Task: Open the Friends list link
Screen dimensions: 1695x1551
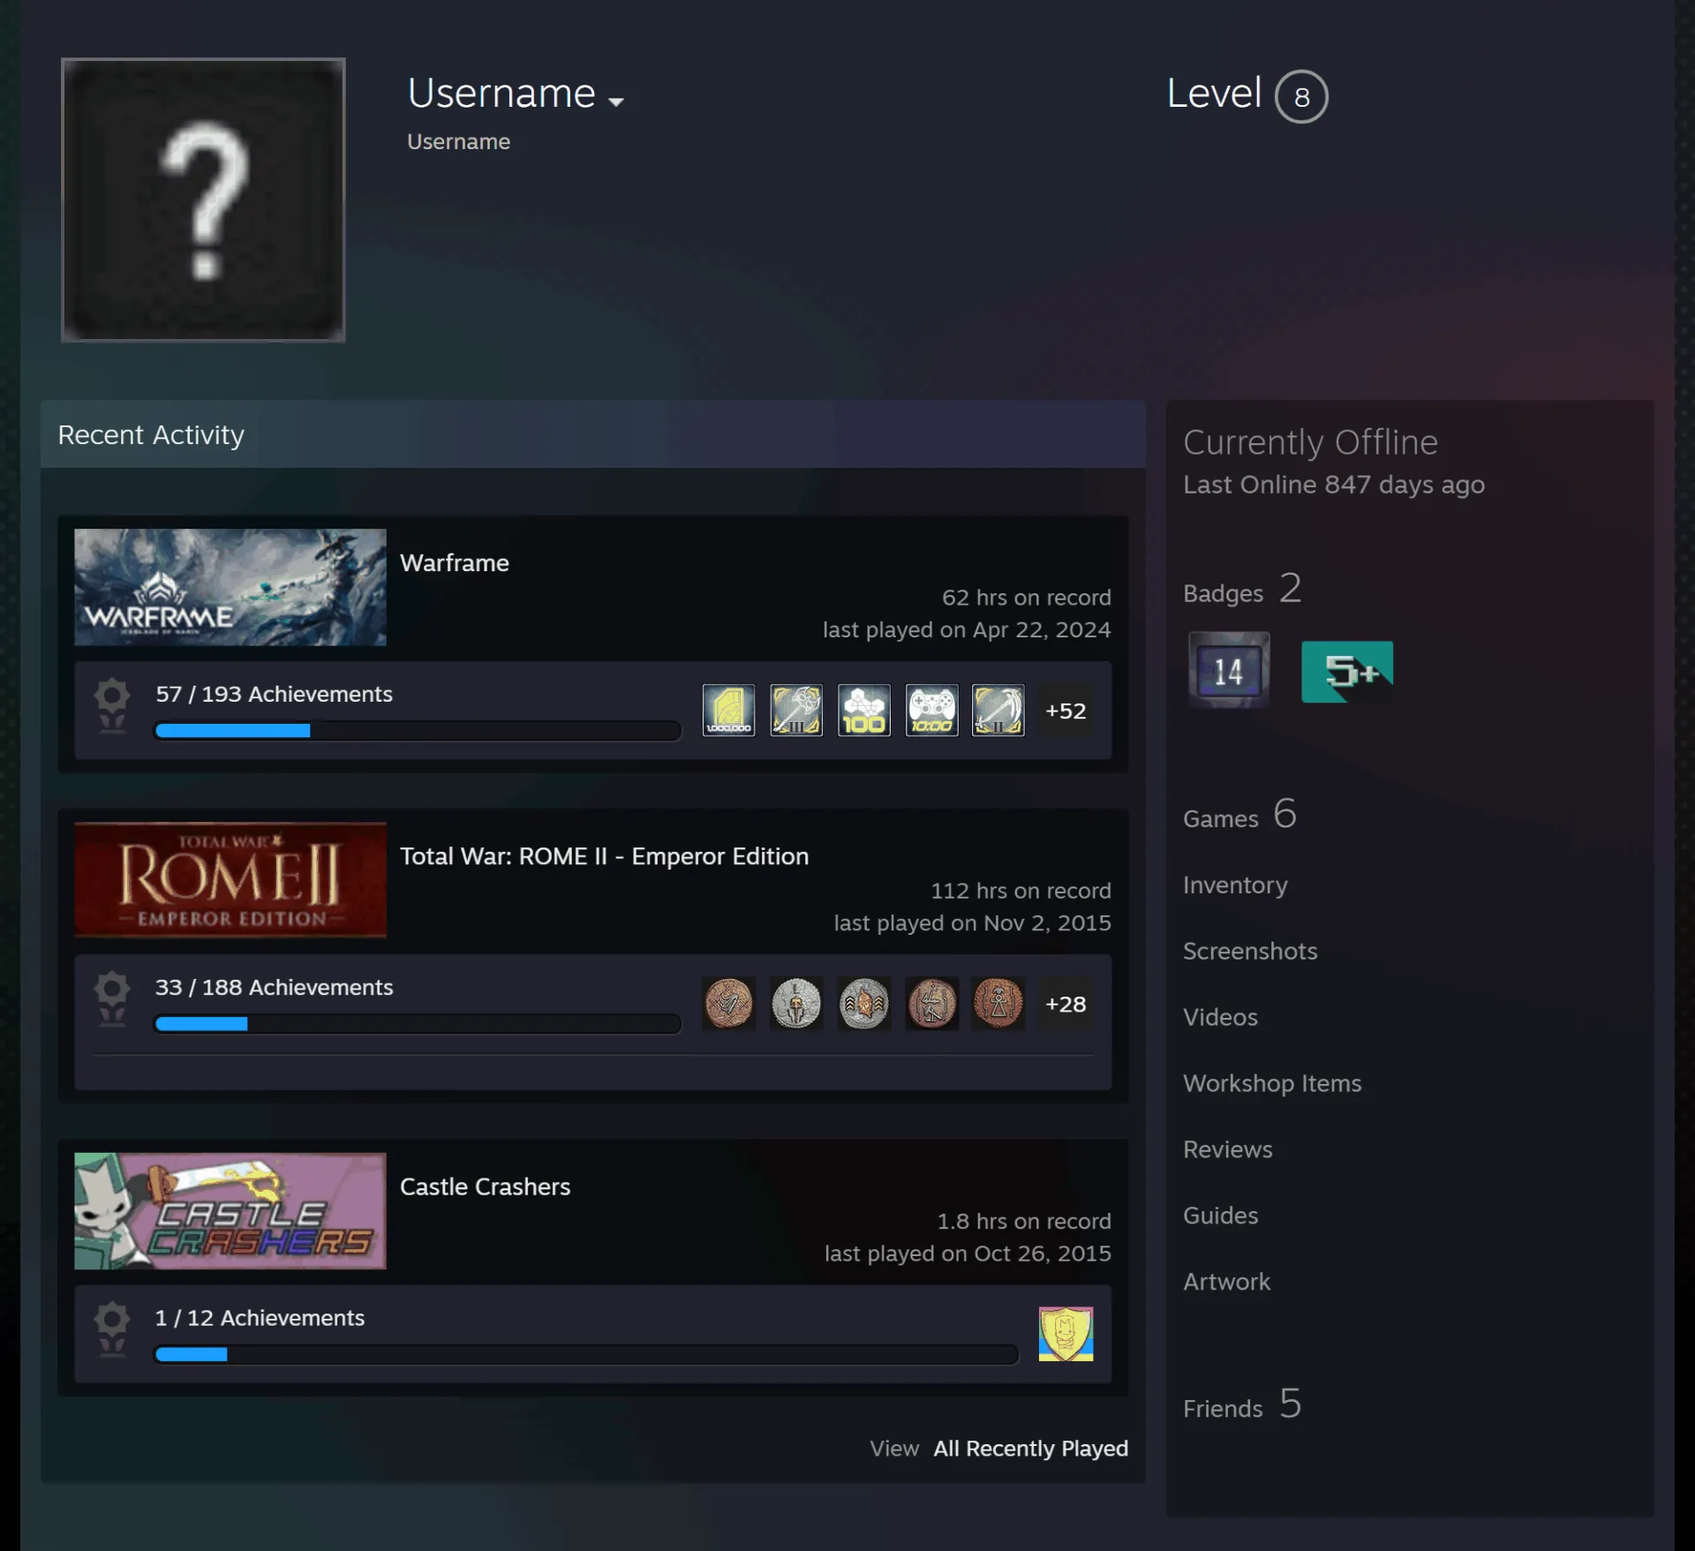Action: click(x=1242, y=1404)
